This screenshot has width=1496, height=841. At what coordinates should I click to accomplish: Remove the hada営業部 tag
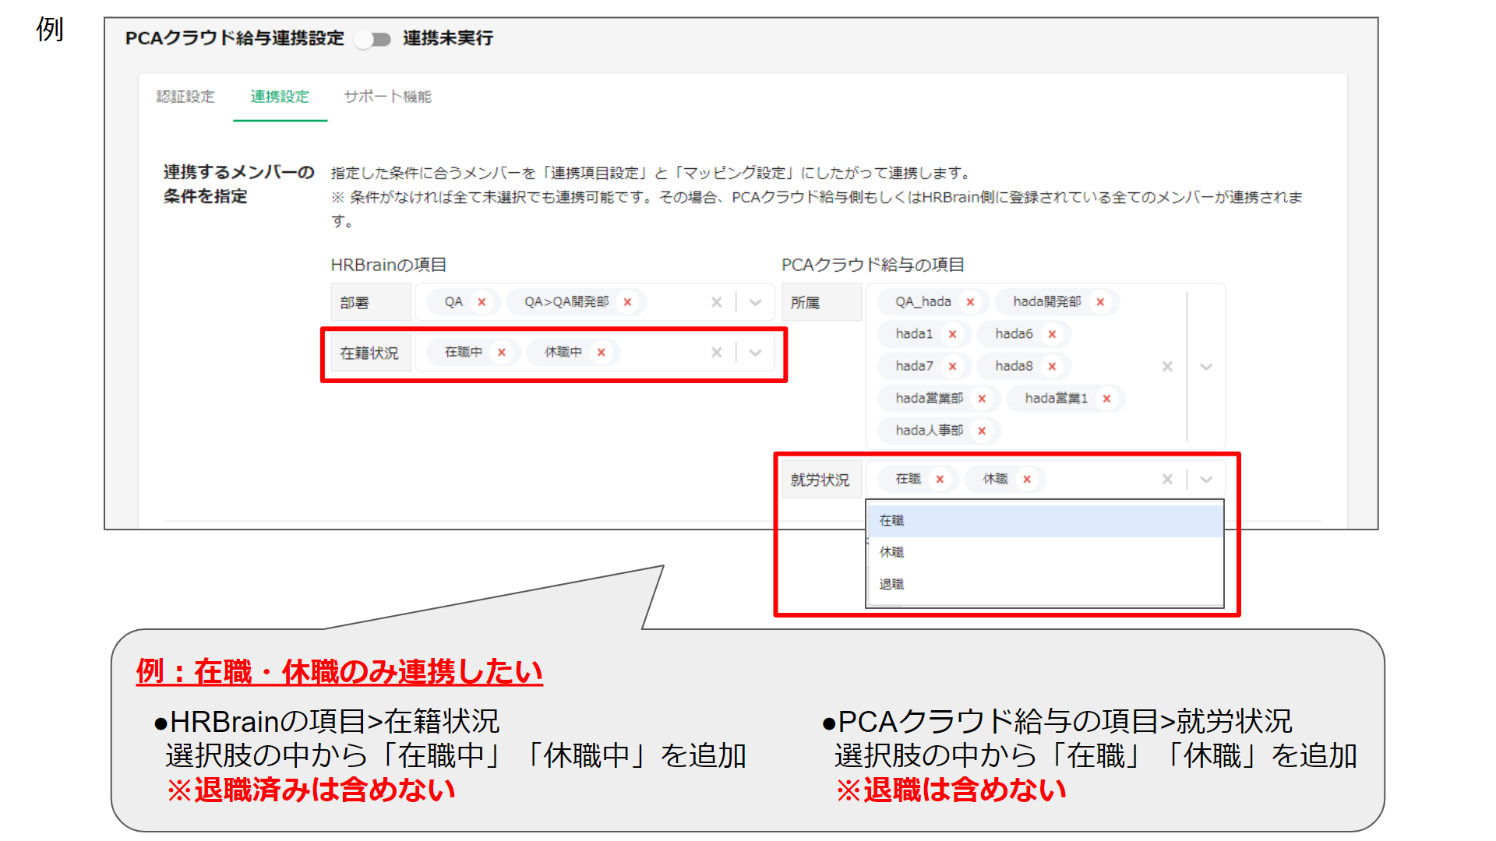point(982,399)
